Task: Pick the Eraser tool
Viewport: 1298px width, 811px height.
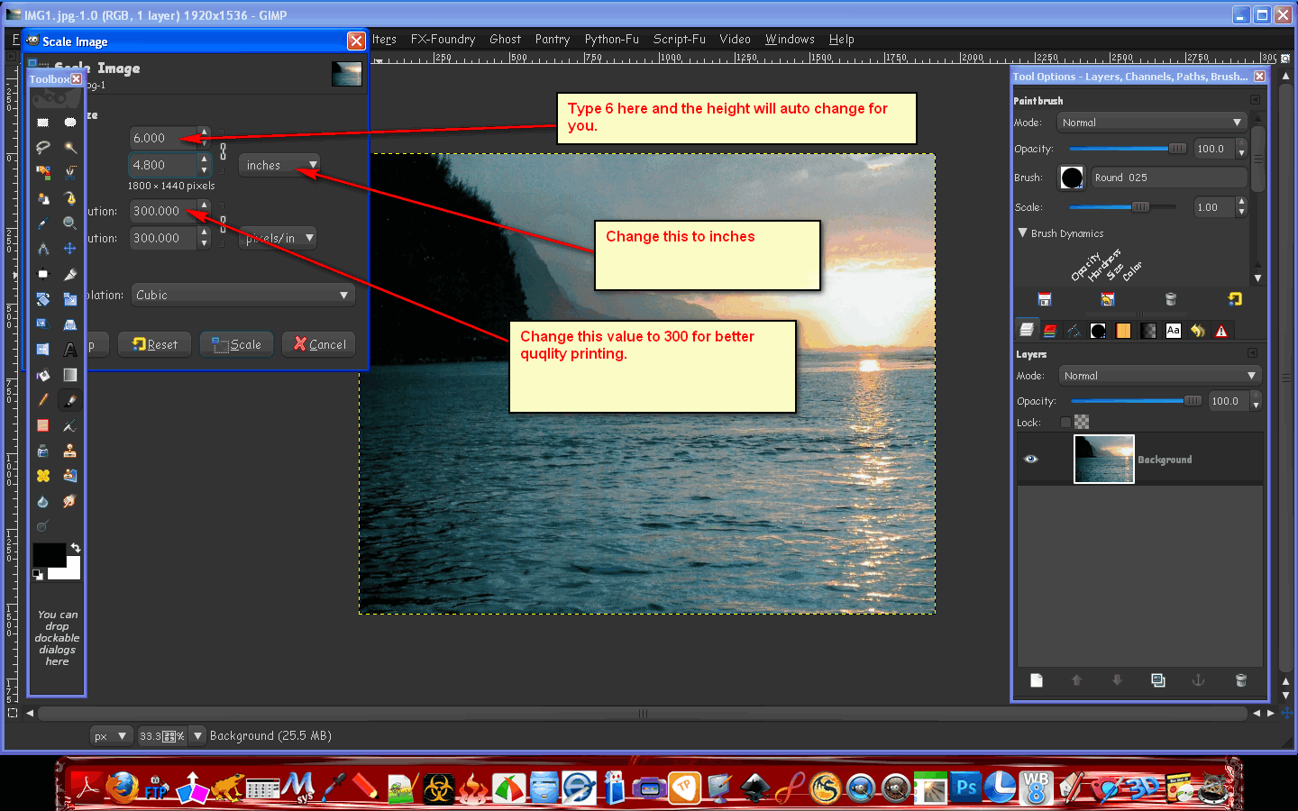Action: pyautogui.click(x=42, y=425)
